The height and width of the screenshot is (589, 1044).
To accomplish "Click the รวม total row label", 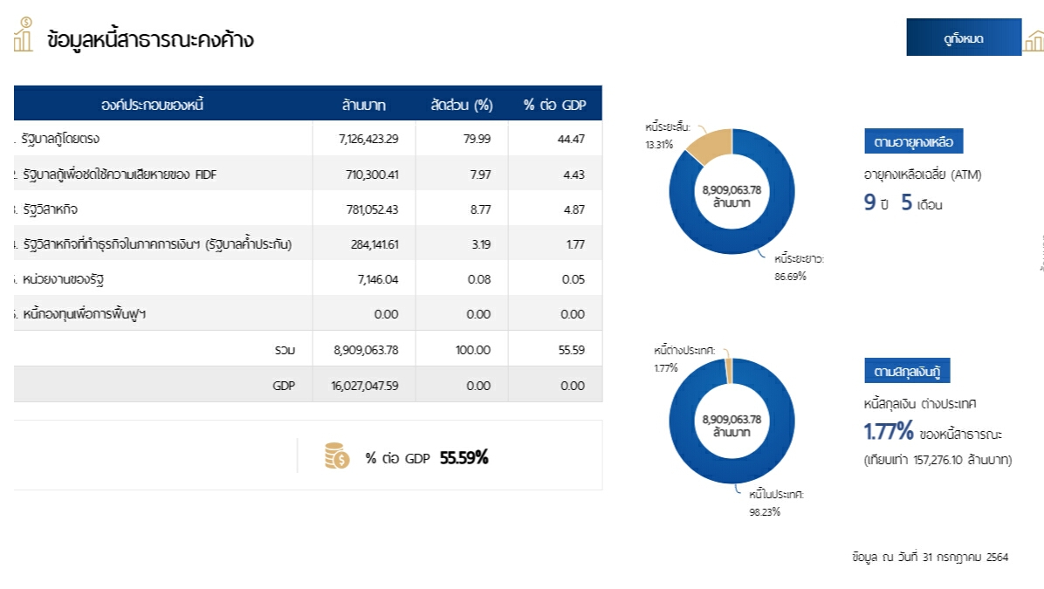I will point(285,349).
